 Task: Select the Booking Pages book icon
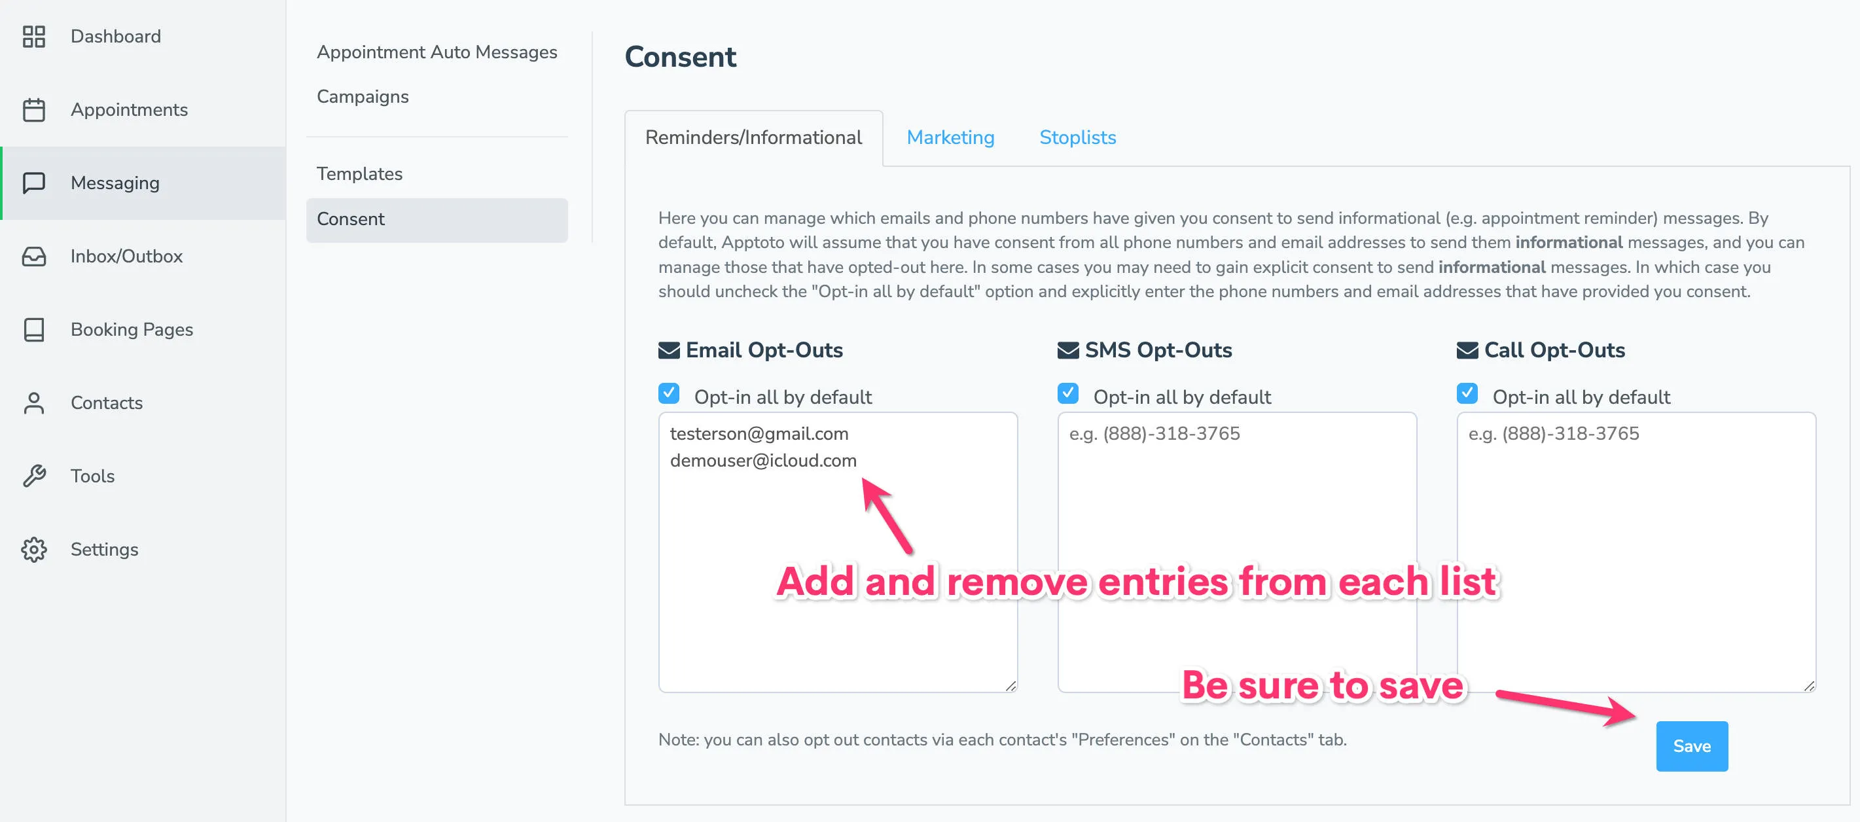[x=33, y=329]
